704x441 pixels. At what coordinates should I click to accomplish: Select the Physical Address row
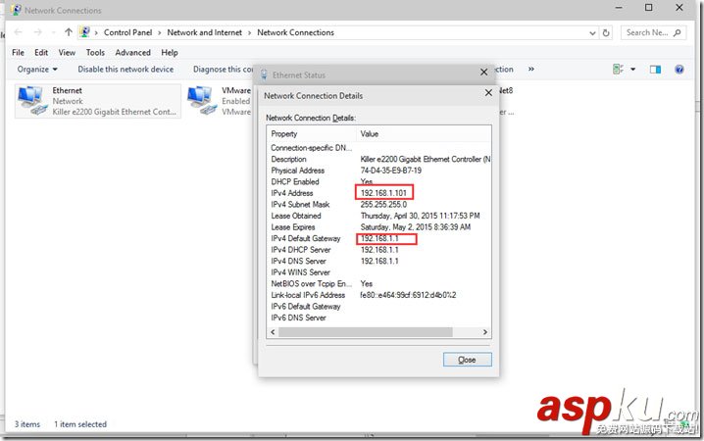pos(379,171)
